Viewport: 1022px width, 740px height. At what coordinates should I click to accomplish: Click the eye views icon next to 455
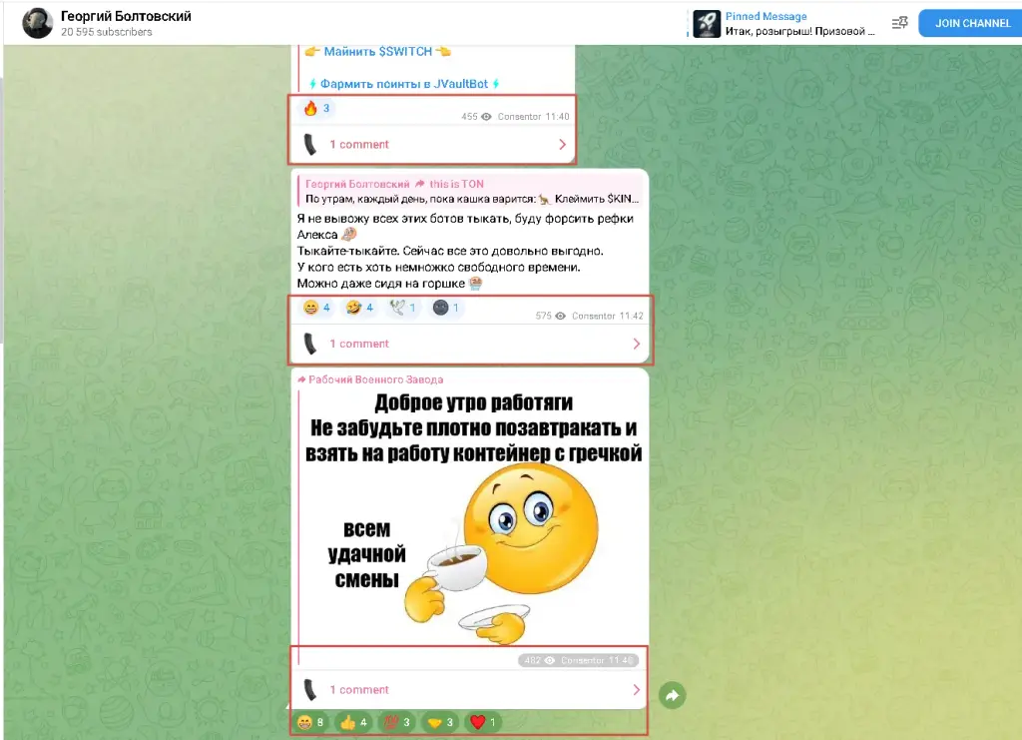coord(486,117)
